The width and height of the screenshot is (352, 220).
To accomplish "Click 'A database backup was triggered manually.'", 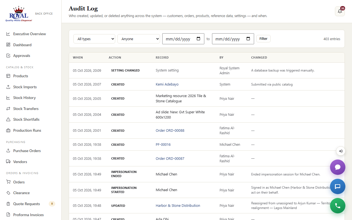I will pos(283,70).
